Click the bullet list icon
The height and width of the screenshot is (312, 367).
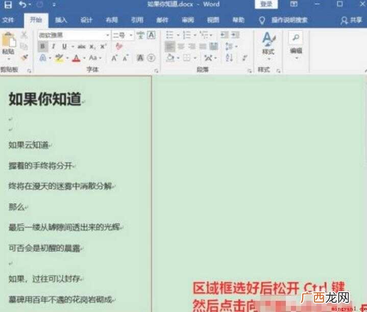(169, 35)
